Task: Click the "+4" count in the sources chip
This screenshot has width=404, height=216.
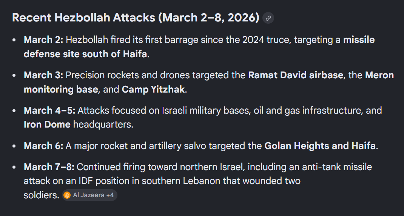Action: click(110, 195)
